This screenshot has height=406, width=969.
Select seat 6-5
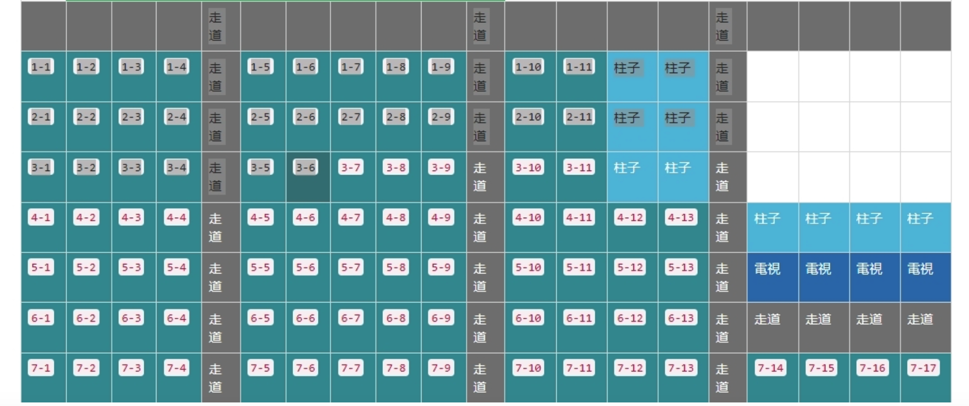click(260, 318)
